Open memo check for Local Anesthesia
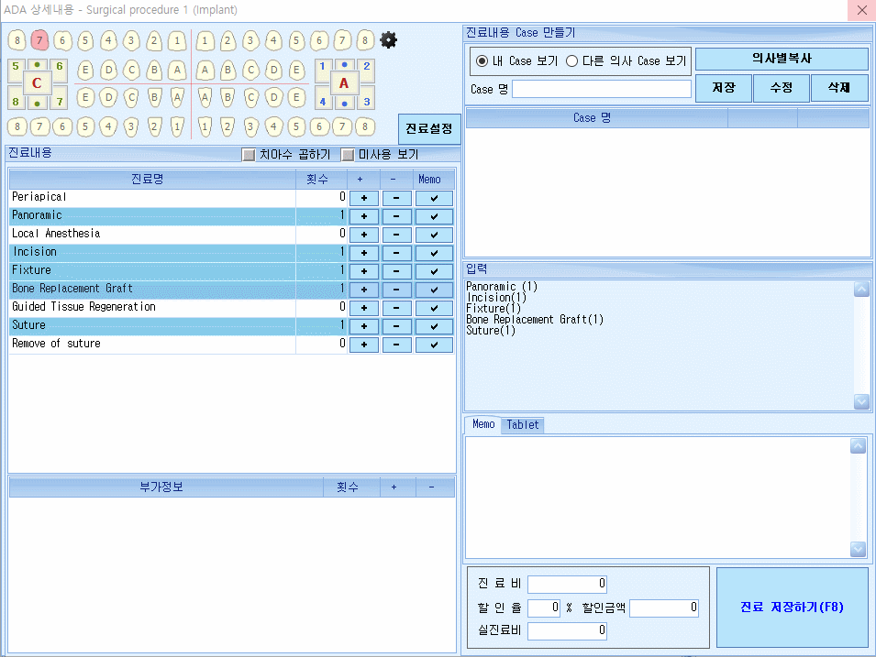This screenshot has width=876, height=657. click(434, 235)
